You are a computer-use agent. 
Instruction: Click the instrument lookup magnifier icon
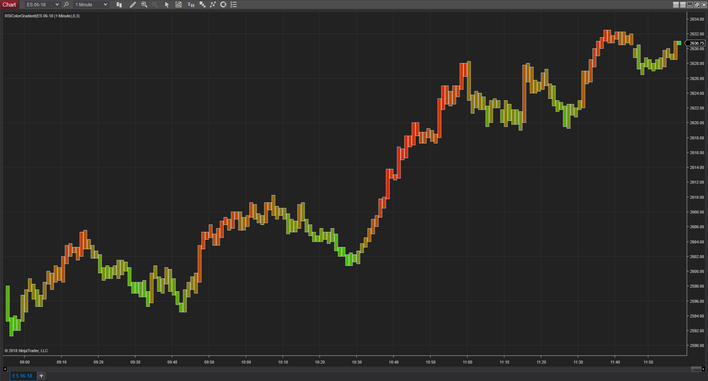(x=66, y=5)
